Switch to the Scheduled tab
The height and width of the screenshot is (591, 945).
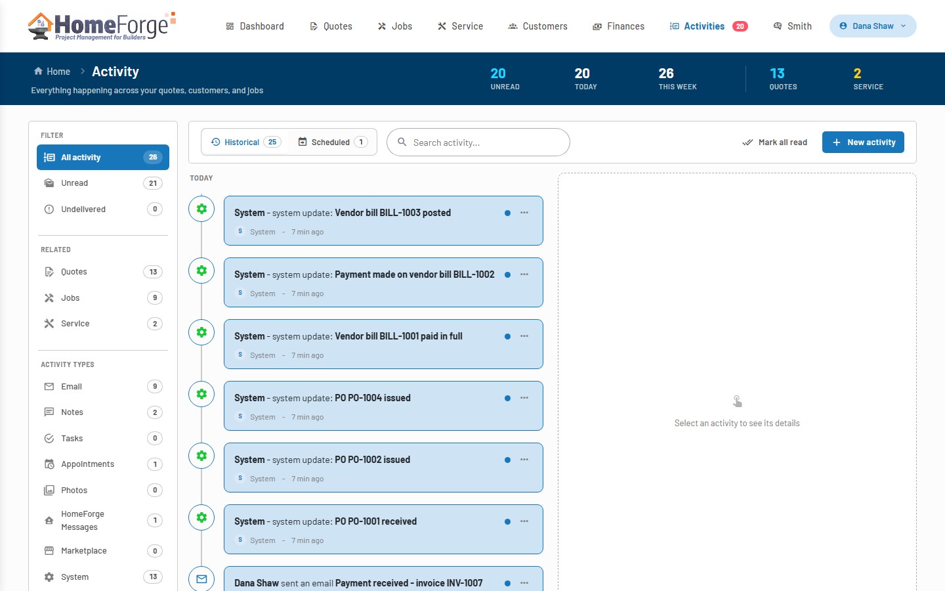[333, 142]
